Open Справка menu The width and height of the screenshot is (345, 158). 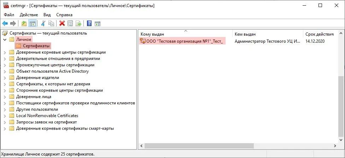tap(64, 15)
